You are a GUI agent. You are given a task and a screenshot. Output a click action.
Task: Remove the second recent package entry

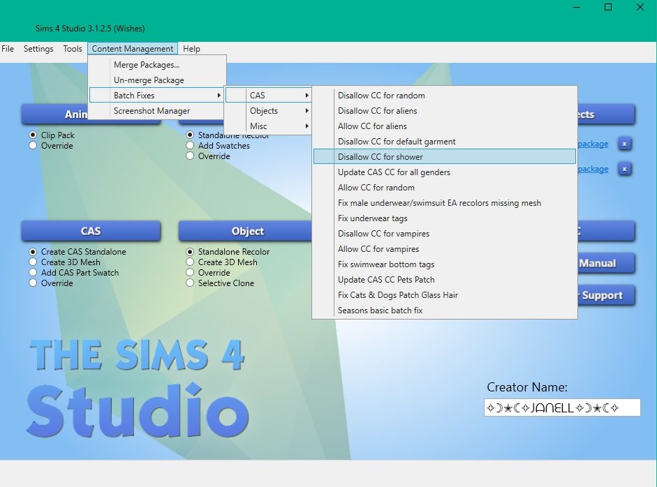click(624, 169)
